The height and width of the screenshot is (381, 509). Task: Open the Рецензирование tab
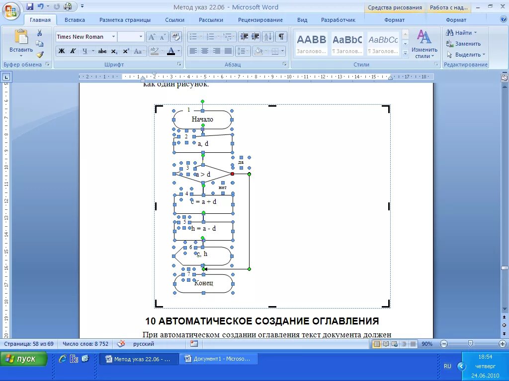click(x=260, y=20)
